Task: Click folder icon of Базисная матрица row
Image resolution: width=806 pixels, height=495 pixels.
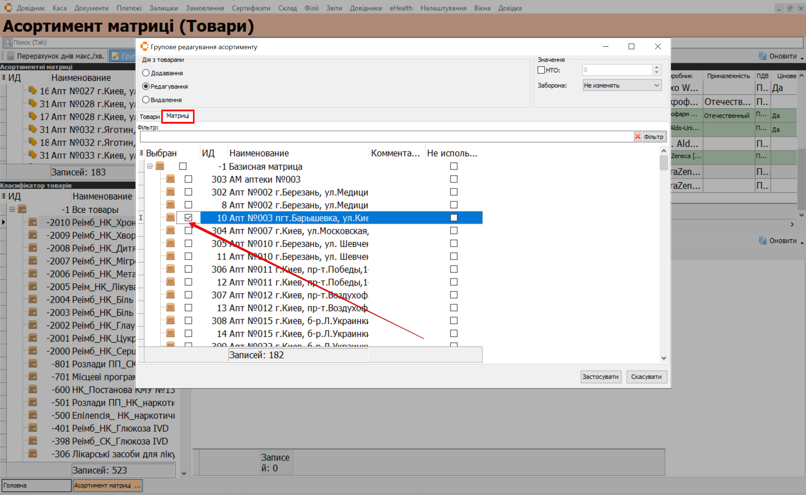Action: [160, 166]
